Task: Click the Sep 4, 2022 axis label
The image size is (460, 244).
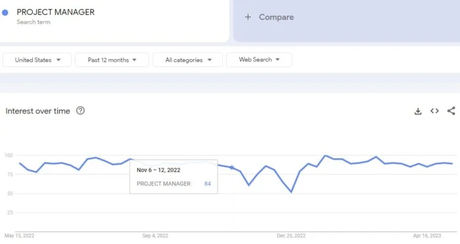Action: 155,235
